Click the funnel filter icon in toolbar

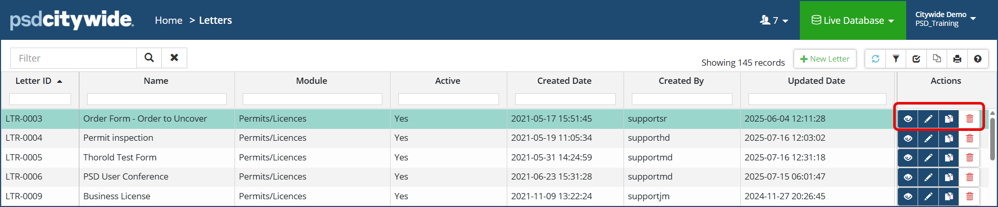(x=896, y=59)
